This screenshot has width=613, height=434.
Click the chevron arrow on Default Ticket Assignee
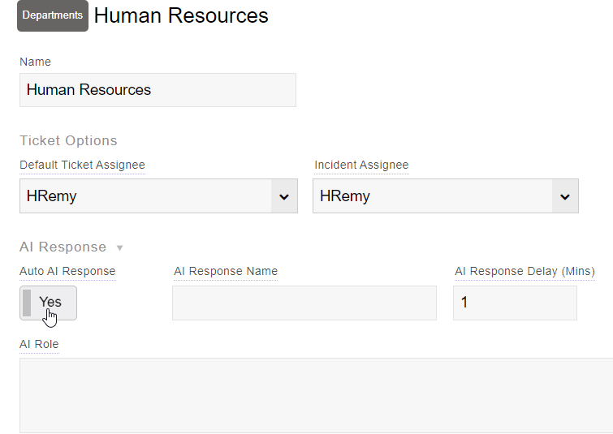click(x=283, y=196)
